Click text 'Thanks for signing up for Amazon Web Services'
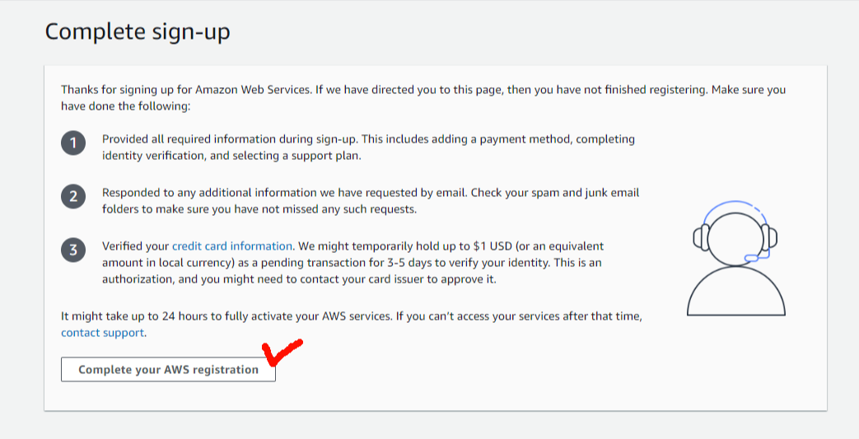The image size is (859, 439). (x=185, y=89)
